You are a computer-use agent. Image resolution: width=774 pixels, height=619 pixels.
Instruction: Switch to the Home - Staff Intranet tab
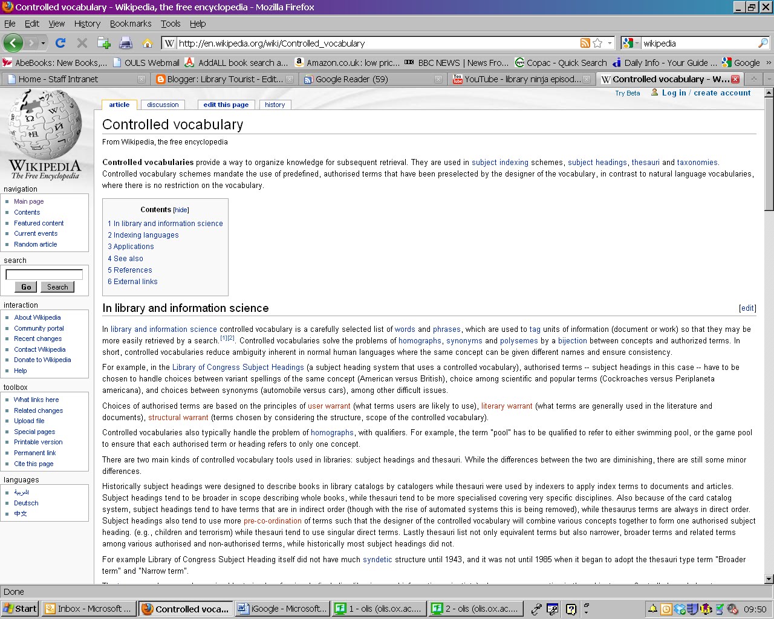(74, 79)
